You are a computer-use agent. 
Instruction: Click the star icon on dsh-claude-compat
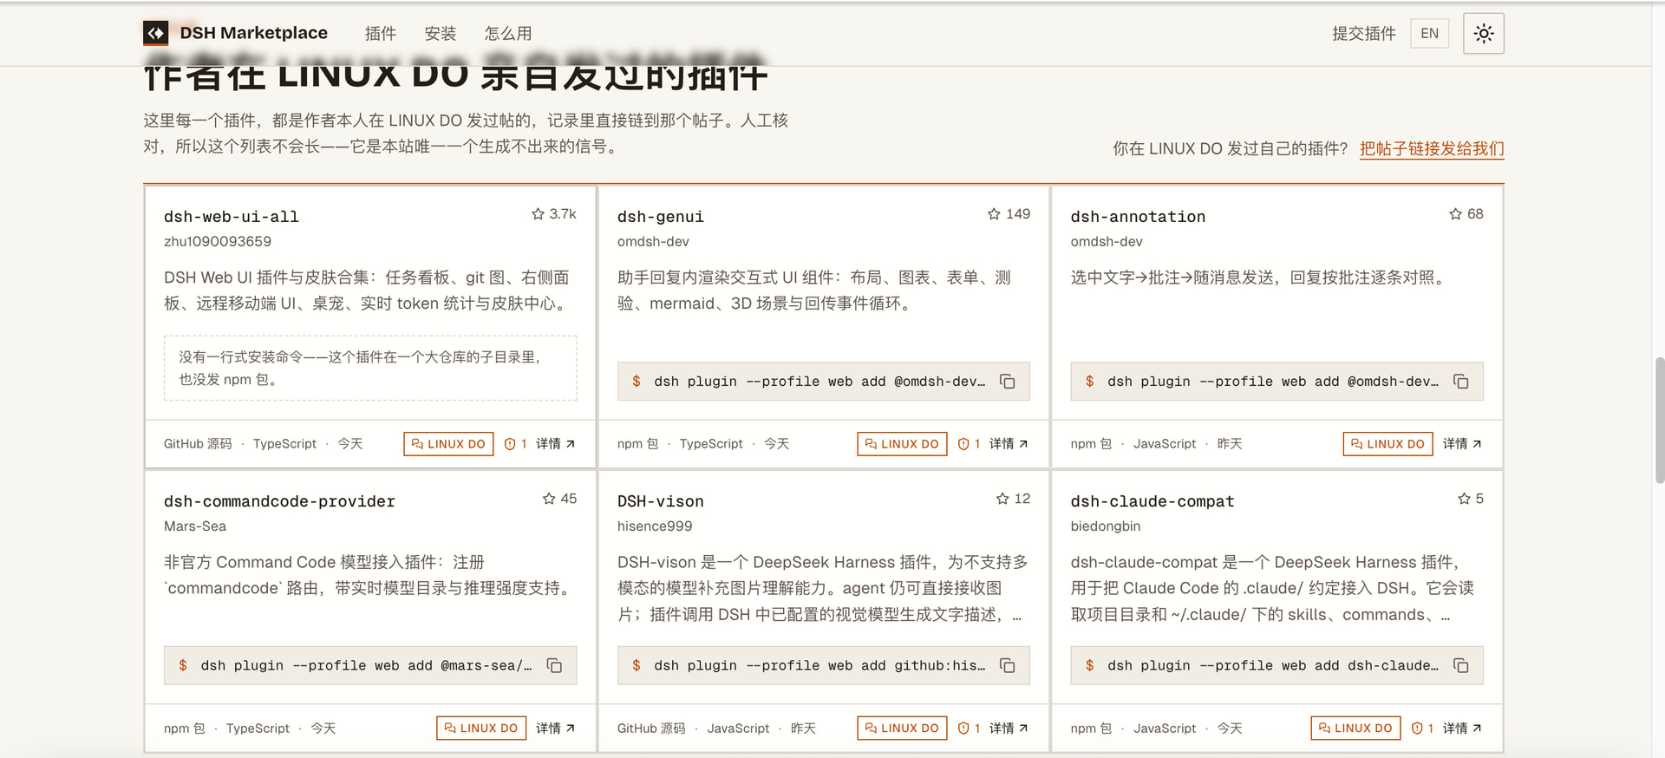1464,498
